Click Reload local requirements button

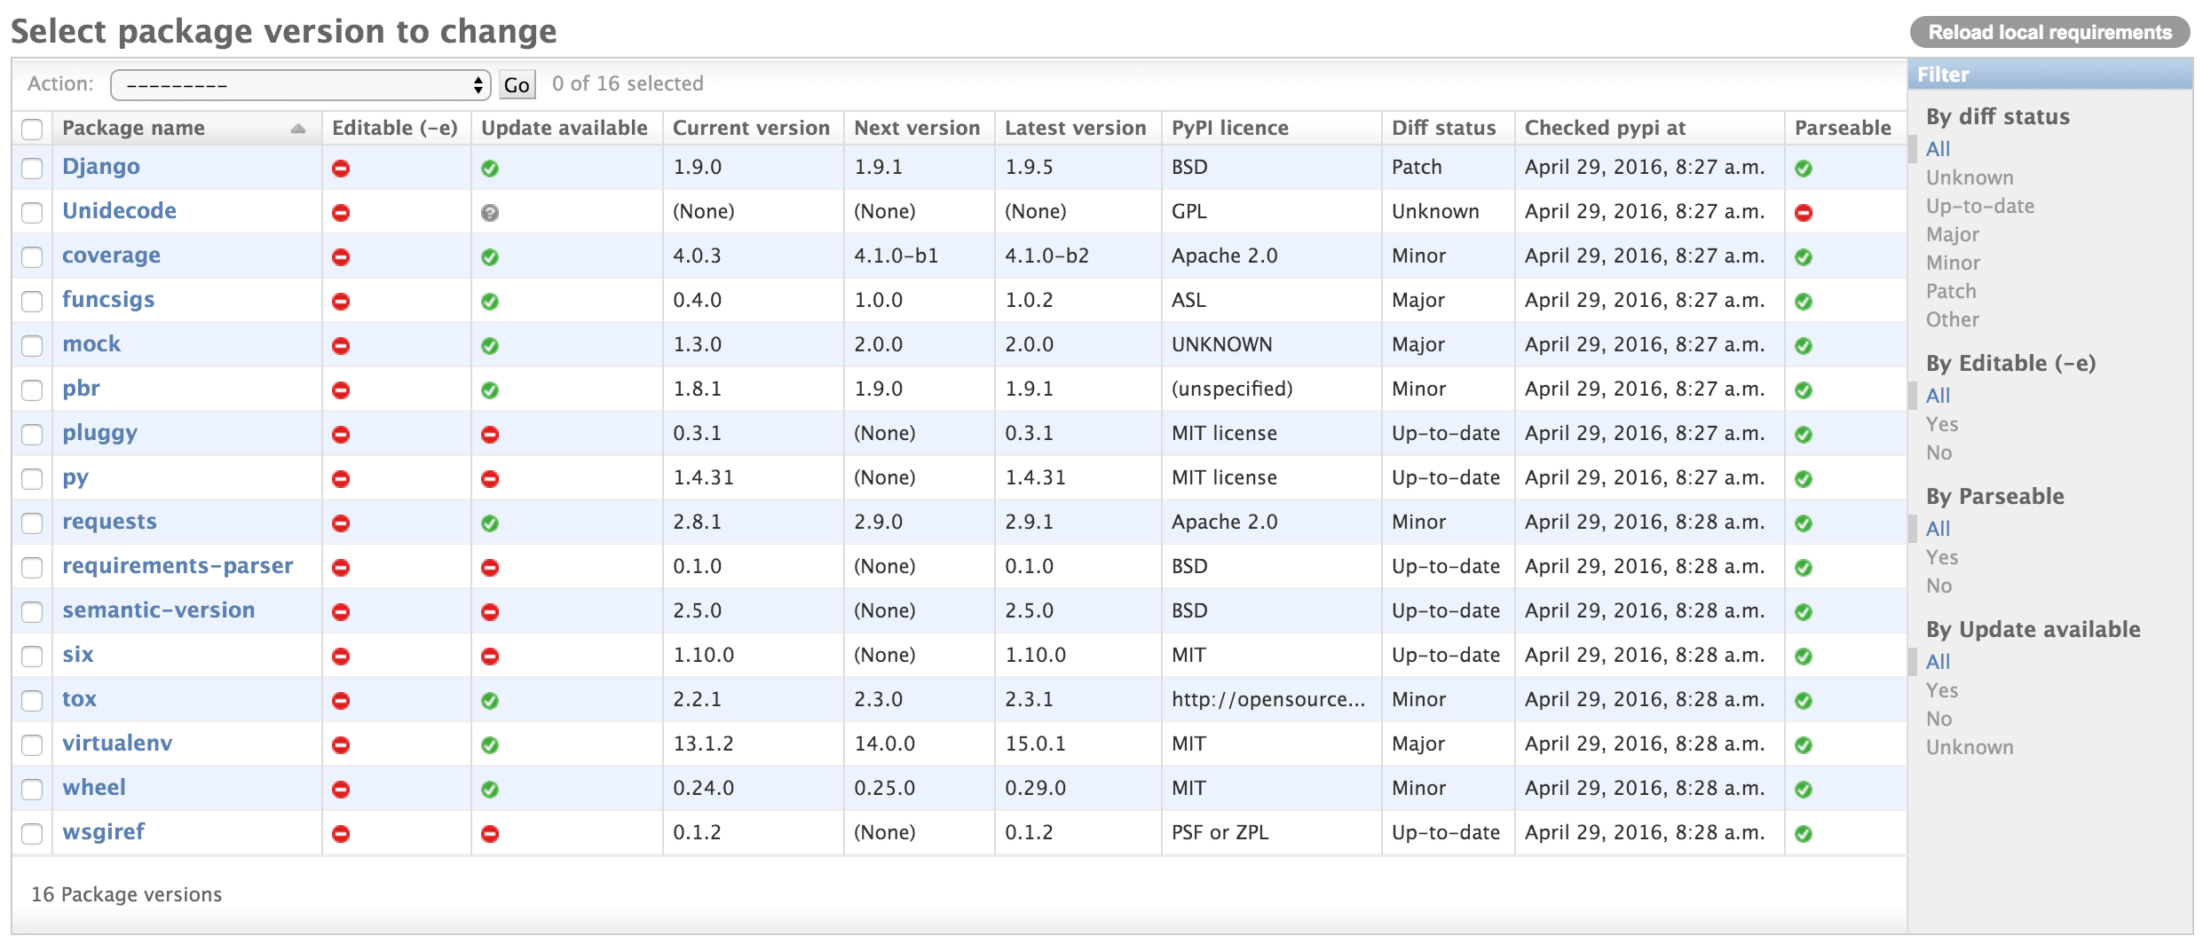[2049, 33]
